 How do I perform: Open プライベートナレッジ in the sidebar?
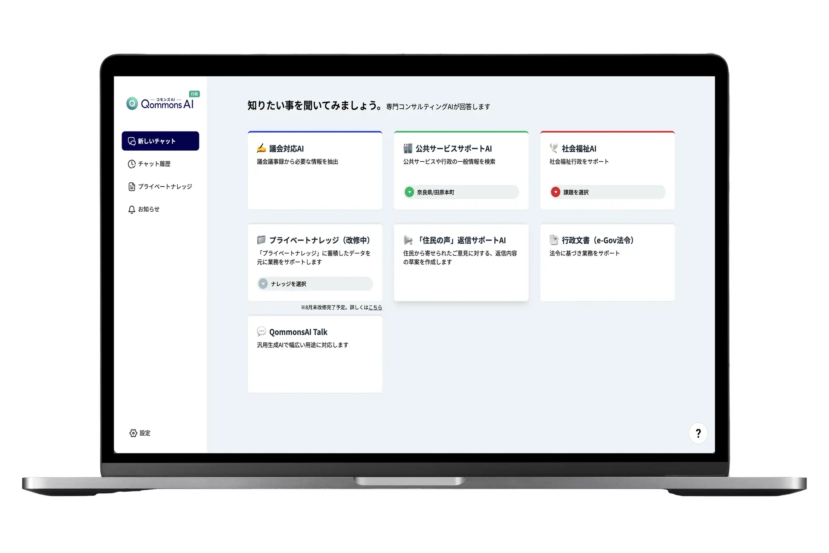(165, 186)
